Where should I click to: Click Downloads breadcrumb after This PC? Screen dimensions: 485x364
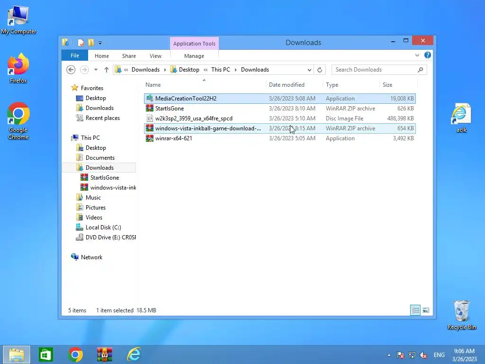[x=255, y=70]
